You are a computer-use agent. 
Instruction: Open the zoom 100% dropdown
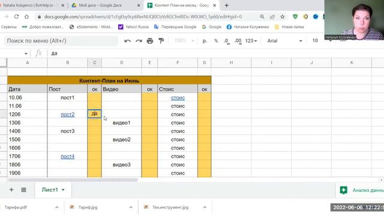[x=184, y=41]
